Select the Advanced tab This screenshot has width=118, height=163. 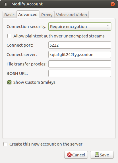[x=28, y=15]
